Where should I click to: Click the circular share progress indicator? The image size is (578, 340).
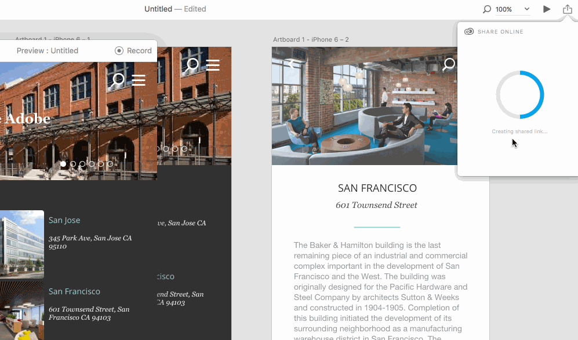(x=519, y=95)
